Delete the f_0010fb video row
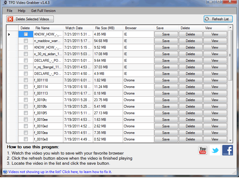 point(191,107)
